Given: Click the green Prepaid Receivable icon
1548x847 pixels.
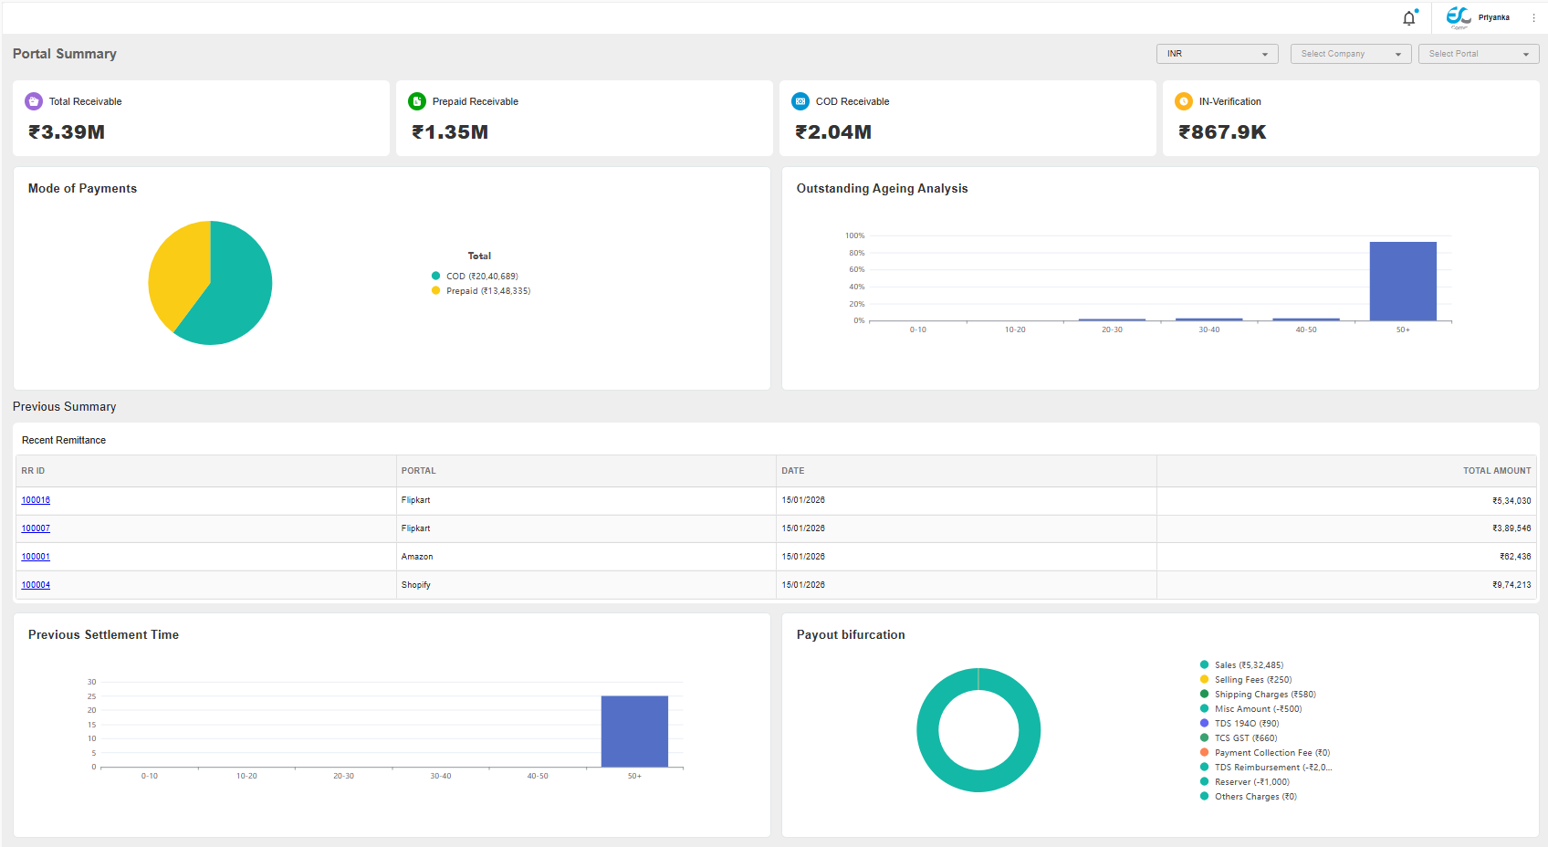Looking at the screenshot, I should (x=417, y=101).
